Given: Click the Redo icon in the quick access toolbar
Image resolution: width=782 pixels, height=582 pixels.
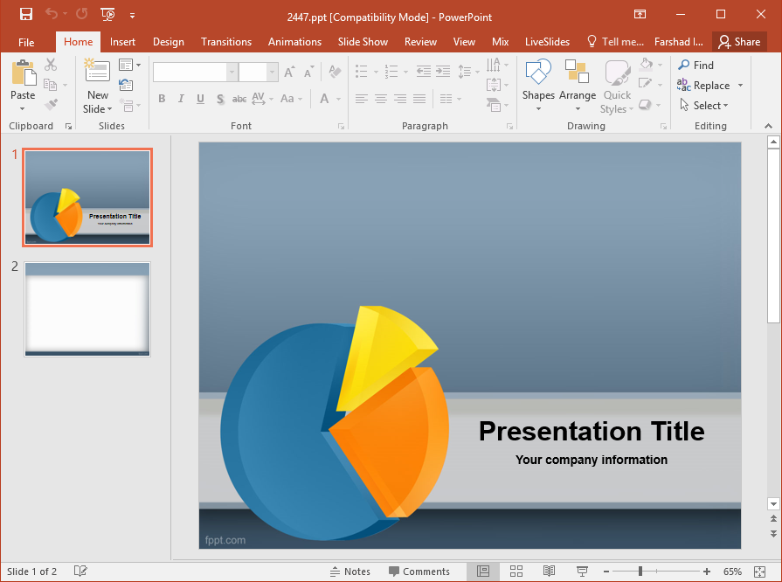Looking at the screenshot, I should [x=82, y=14].
